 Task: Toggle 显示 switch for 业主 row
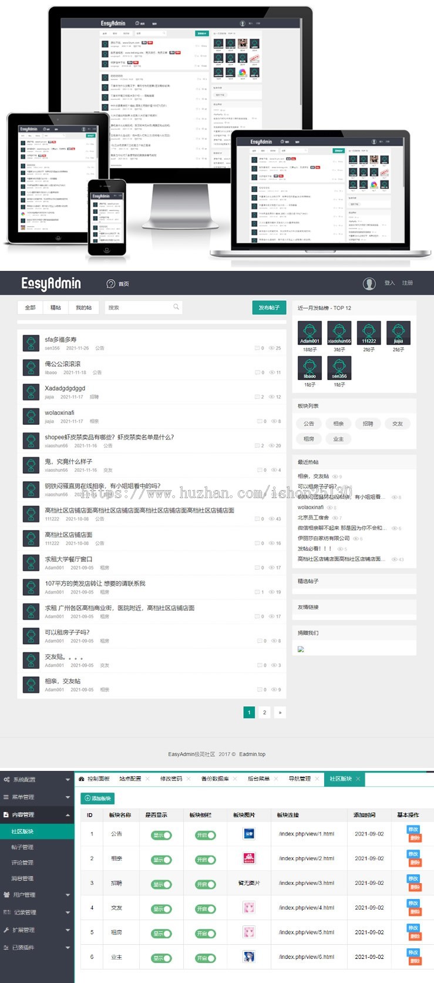pyautogui.click(x=162, y=958)
